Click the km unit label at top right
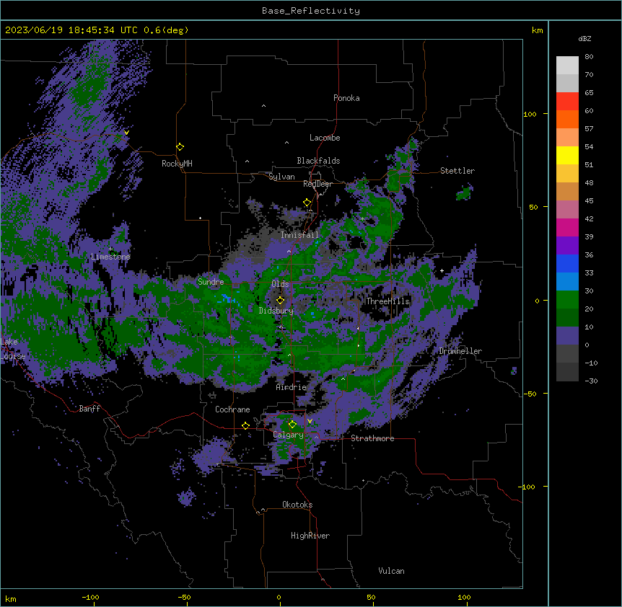This screenshot has height=607, width=622. coord(538,30)
